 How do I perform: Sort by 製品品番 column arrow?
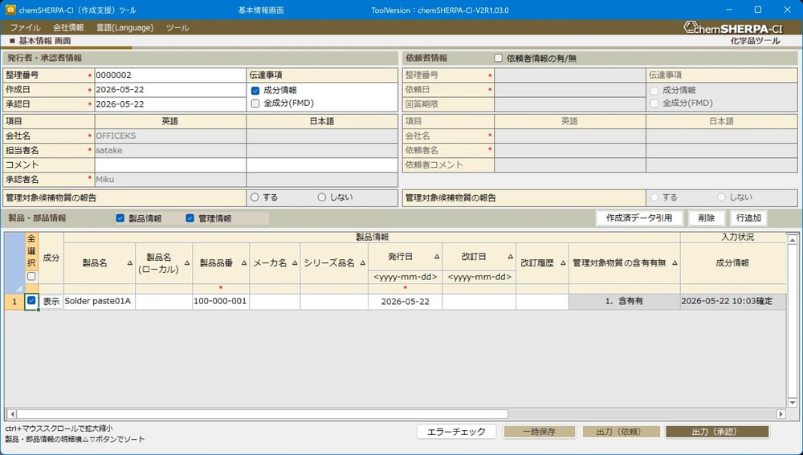[244, 263]
